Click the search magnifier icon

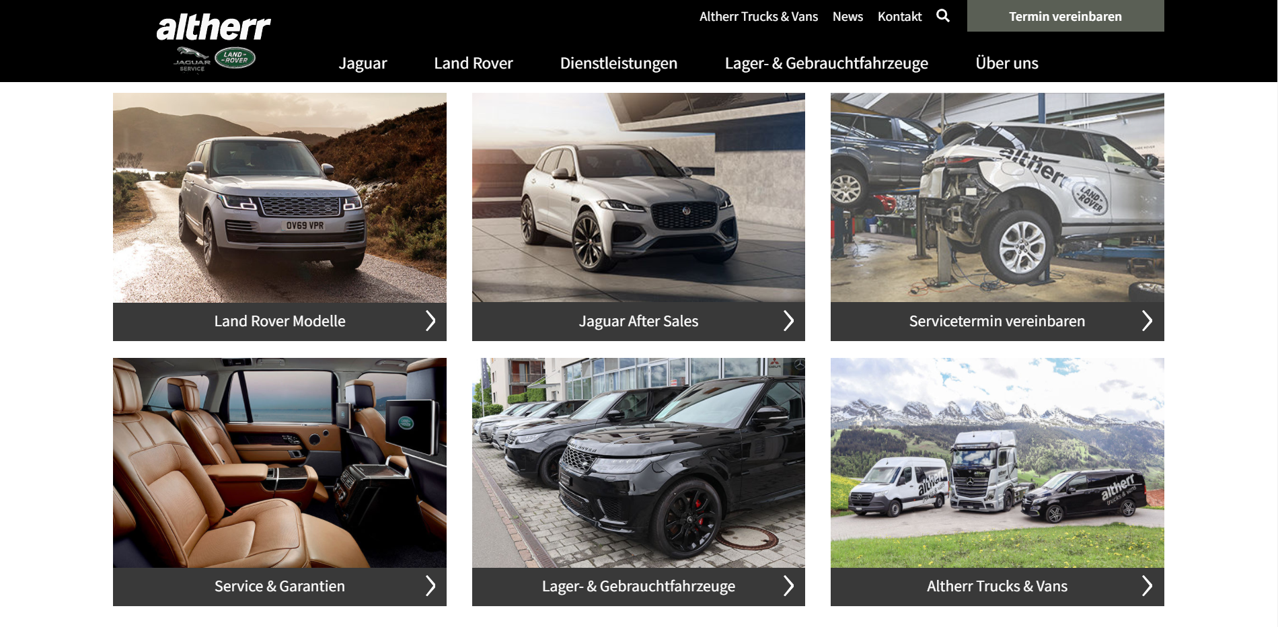point(943,15)
